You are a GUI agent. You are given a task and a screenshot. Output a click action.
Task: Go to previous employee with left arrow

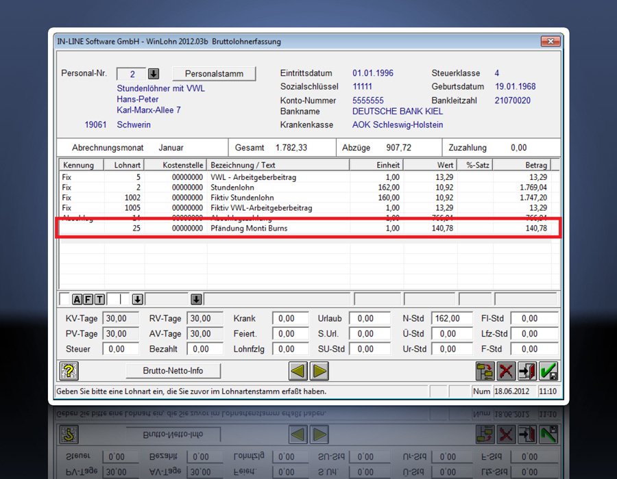pos(298,371)
